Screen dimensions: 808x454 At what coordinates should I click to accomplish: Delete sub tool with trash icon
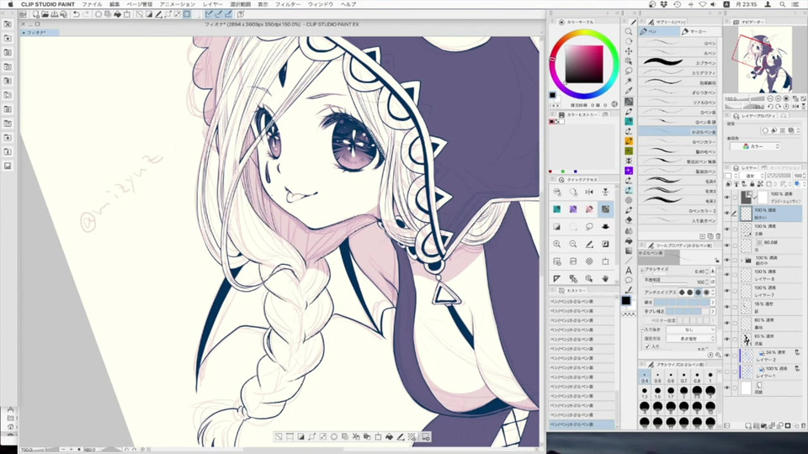click(718, 235)
